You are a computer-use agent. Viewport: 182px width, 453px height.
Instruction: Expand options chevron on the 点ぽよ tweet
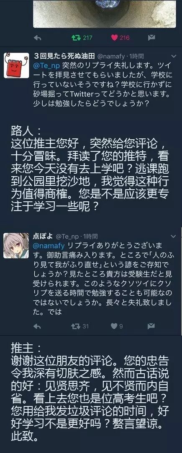(173, 236)
